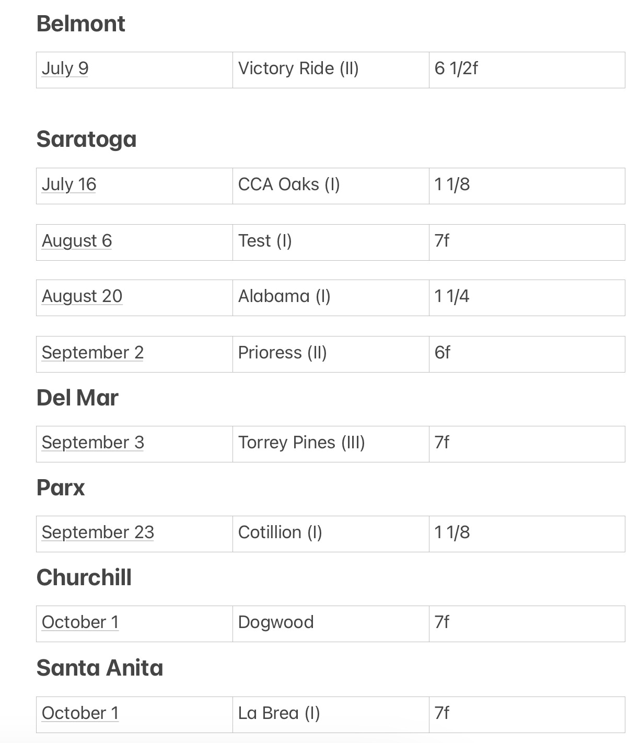
Task: Click the September 3 date link
Action: coord(93,443)
